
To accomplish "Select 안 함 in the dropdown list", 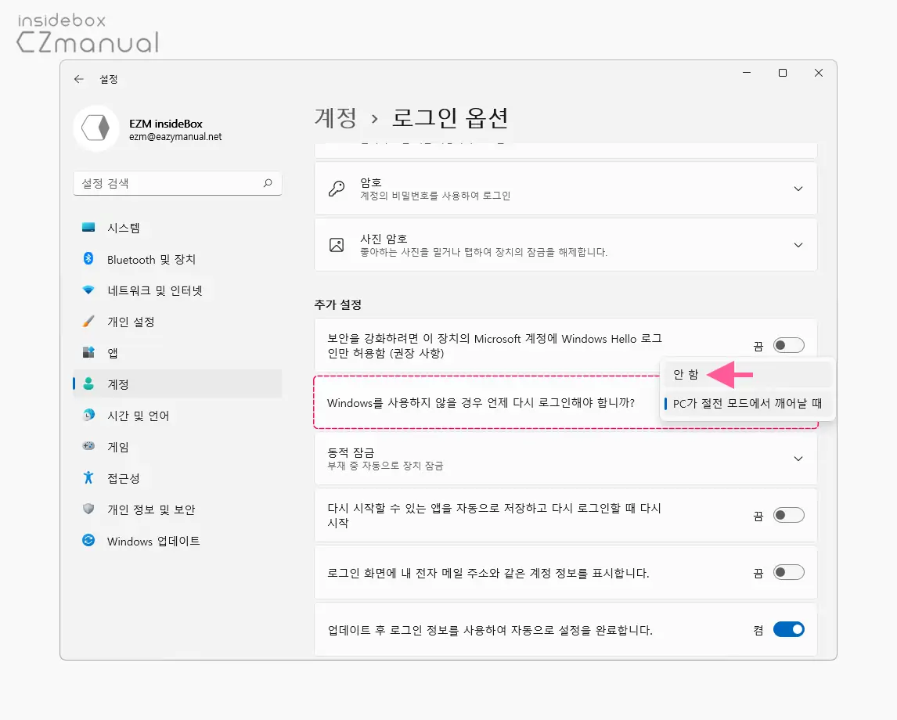I will 746,375.
